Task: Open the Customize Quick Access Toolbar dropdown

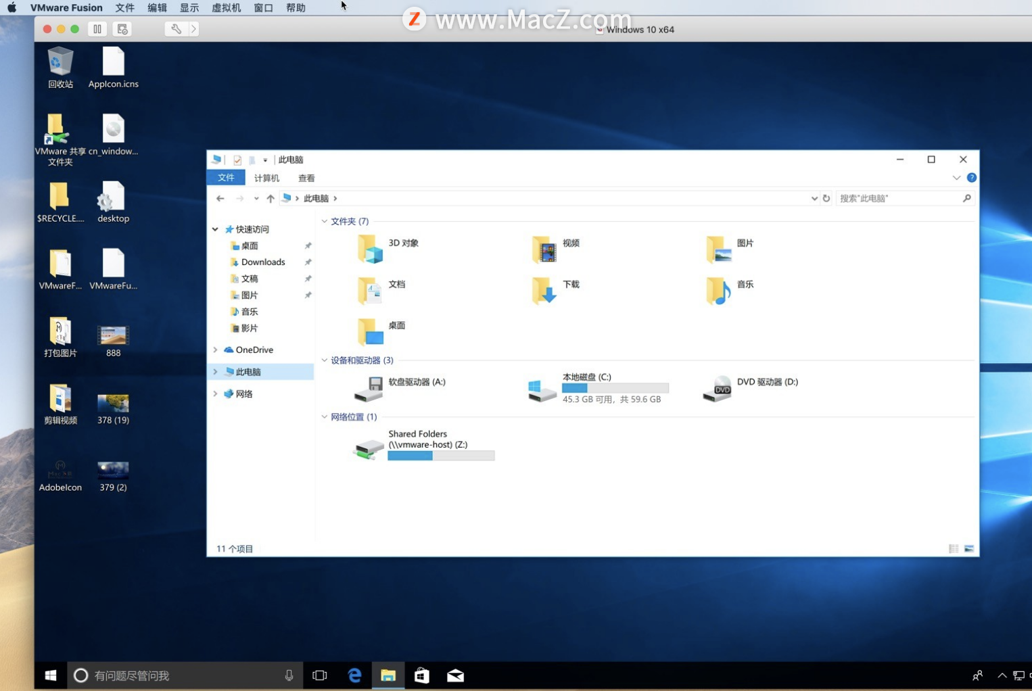Action: point(265,160)
